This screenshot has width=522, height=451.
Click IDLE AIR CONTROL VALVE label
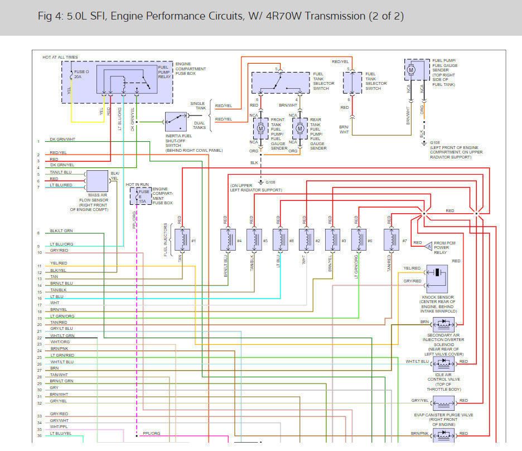(x=444, y=382)
